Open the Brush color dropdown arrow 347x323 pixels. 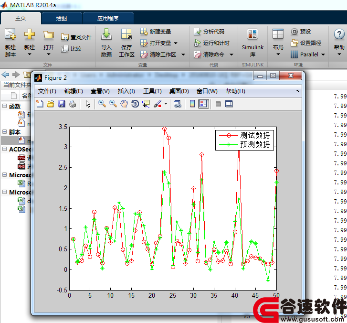[x=166, y=104]
